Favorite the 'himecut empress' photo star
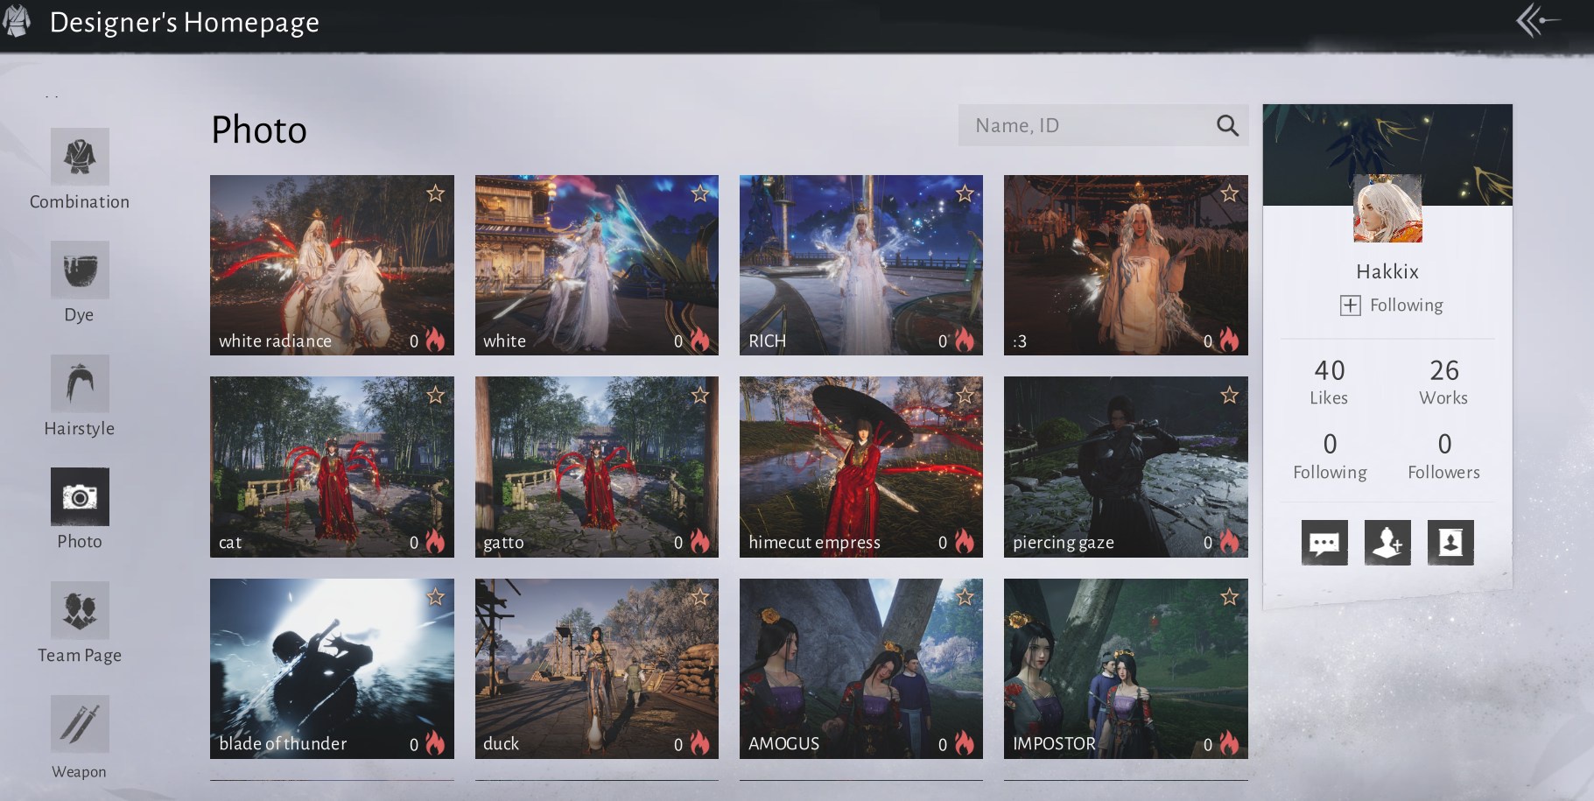 click(965, 395)
